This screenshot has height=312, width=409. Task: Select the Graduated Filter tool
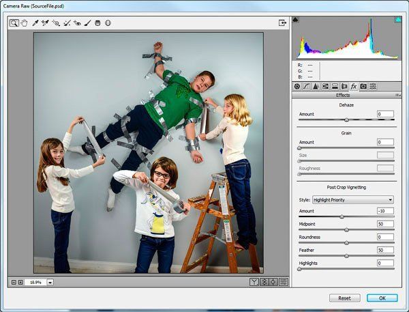click(97, 23)
